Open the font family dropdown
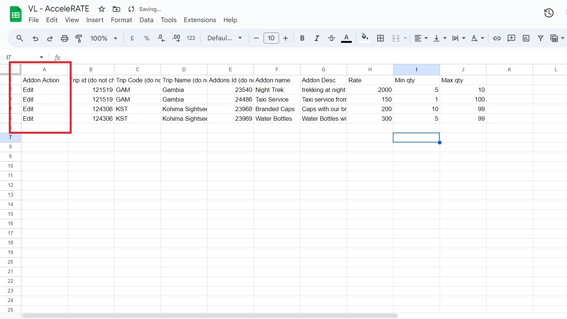567x319 pixels. click(x=224, y=38)
